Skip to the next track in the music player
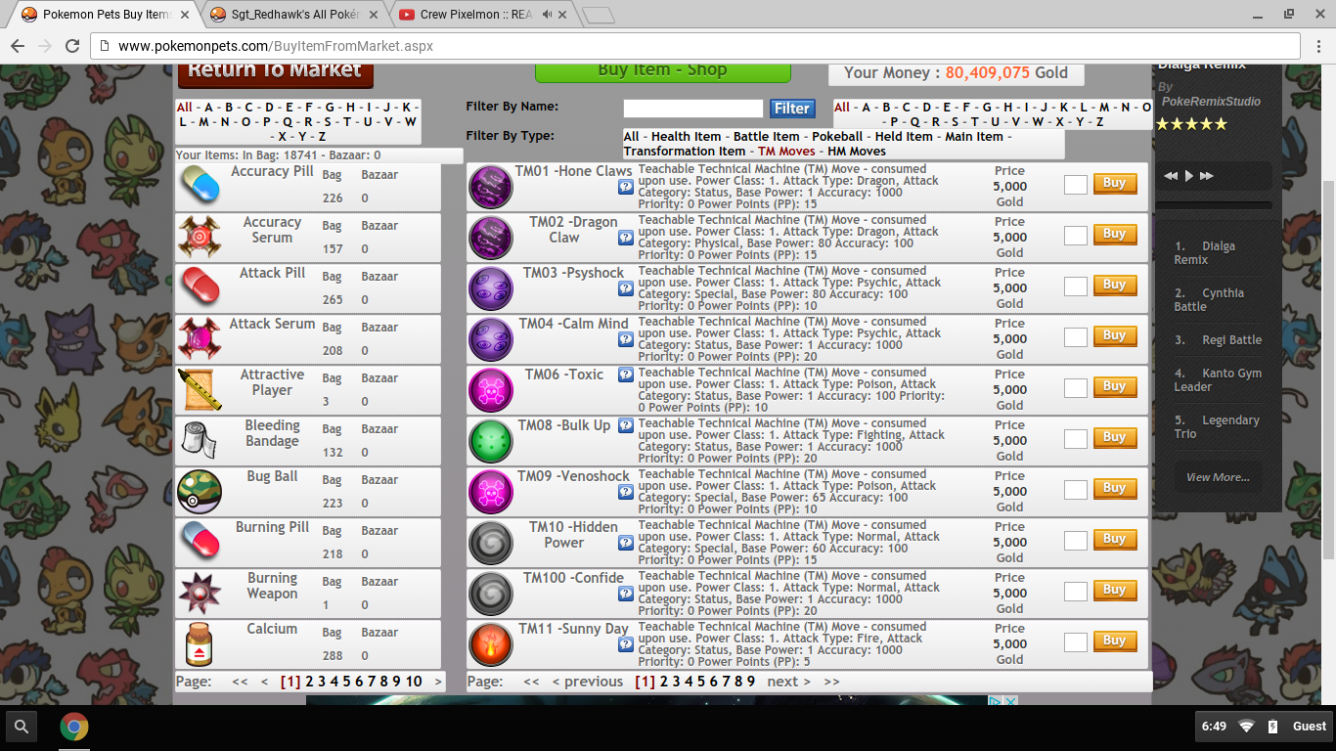The image size is (1336, 751). (1207, 176)
